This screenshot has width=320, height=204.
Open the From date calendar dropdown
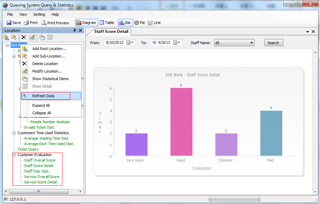(x=130, y=42)
